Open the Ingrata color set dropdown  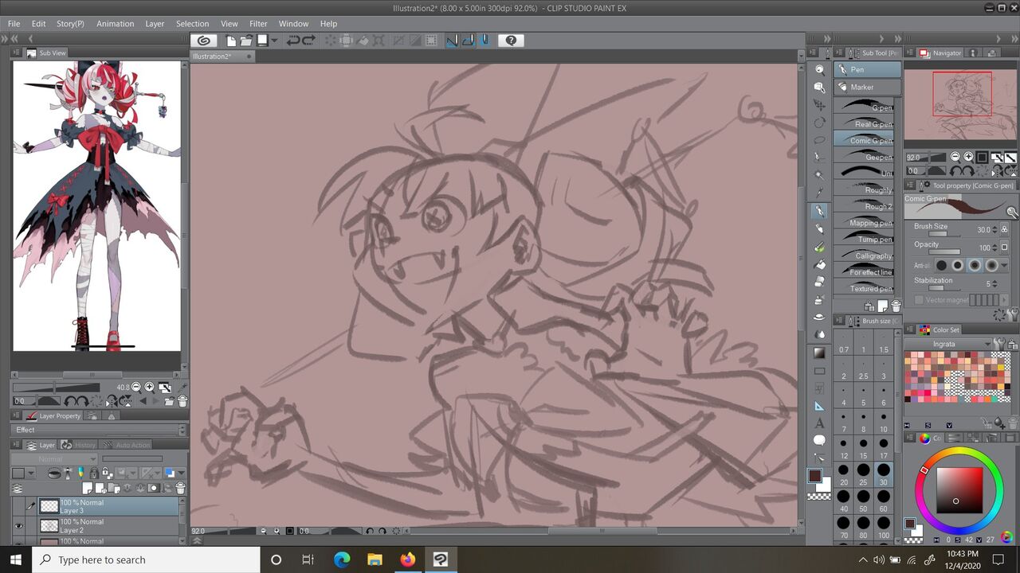pos(948,344)
